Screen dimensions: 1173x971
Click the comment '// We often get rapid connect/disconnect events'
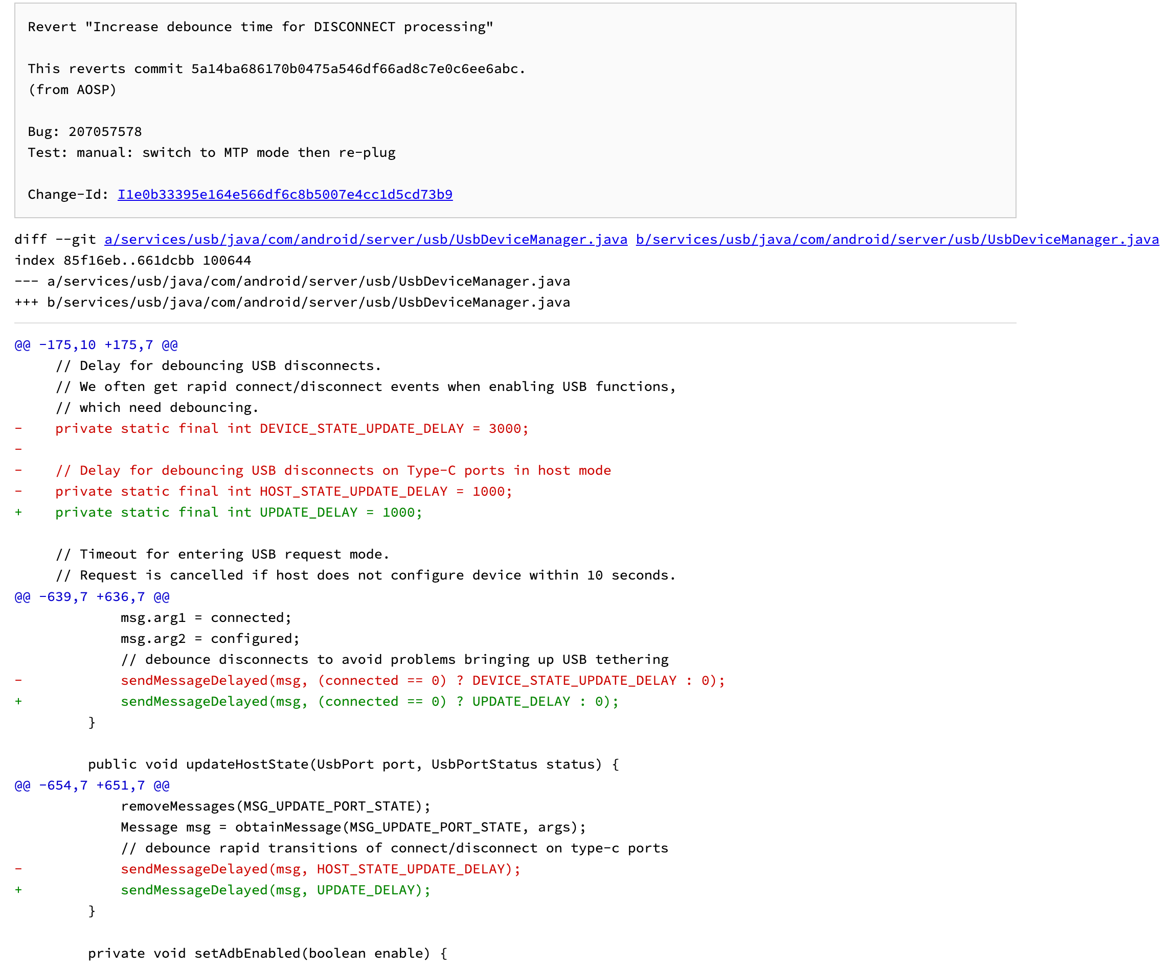click(x=366, y=386)
